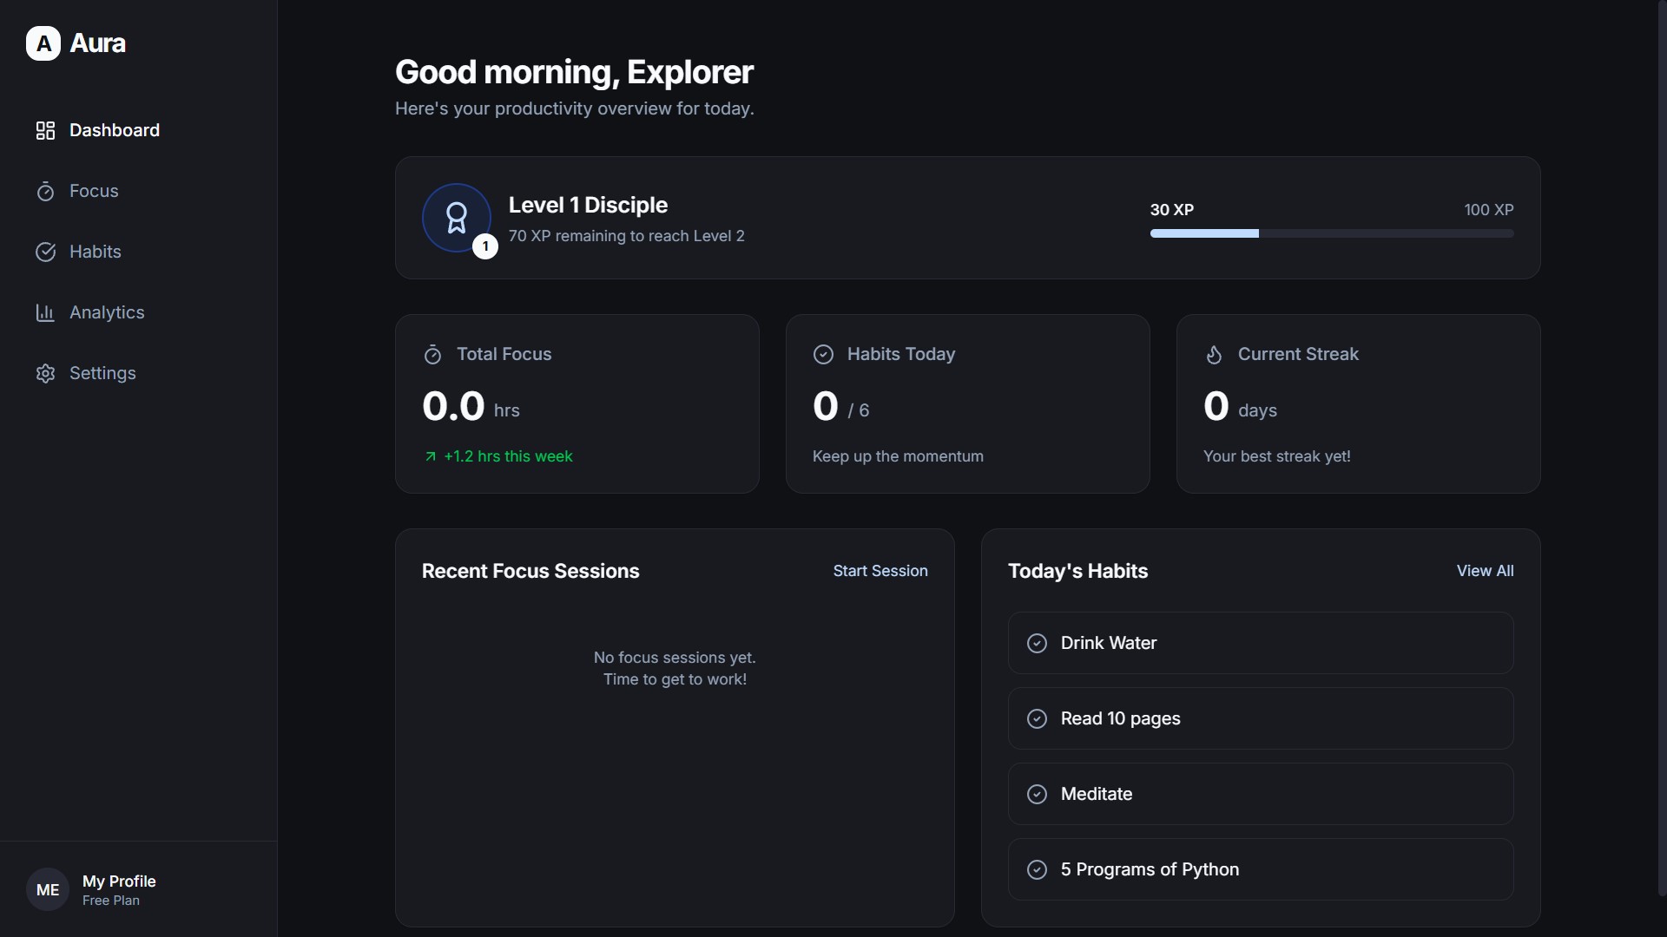Click the Start Session link

[x=880, y=571]
